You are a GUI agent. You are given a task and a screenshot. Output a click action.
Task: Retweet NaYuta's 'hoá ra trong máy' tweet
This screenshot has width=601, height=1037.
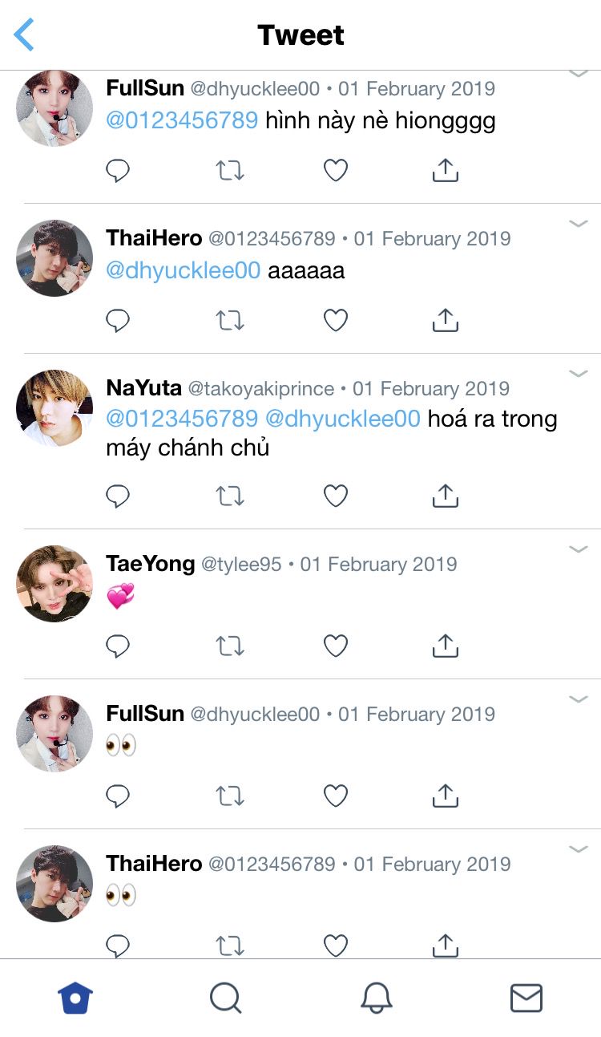click(230, 496)
